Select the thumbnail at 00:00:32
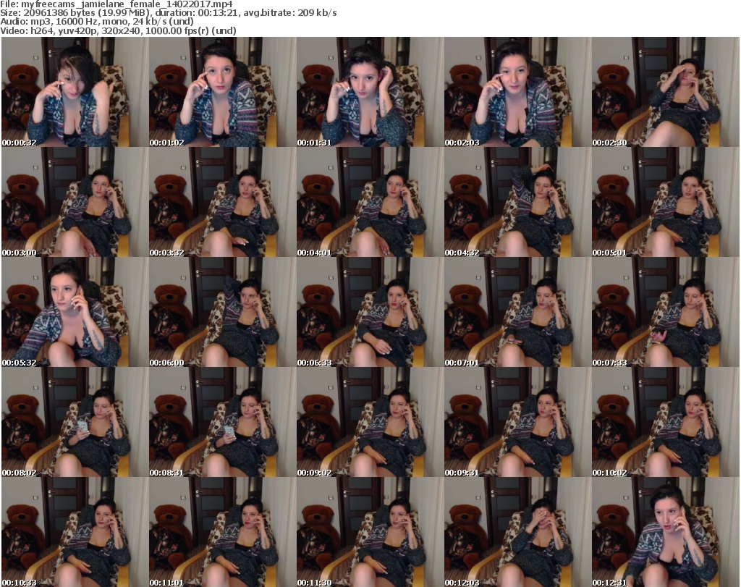 coord(75,92)
